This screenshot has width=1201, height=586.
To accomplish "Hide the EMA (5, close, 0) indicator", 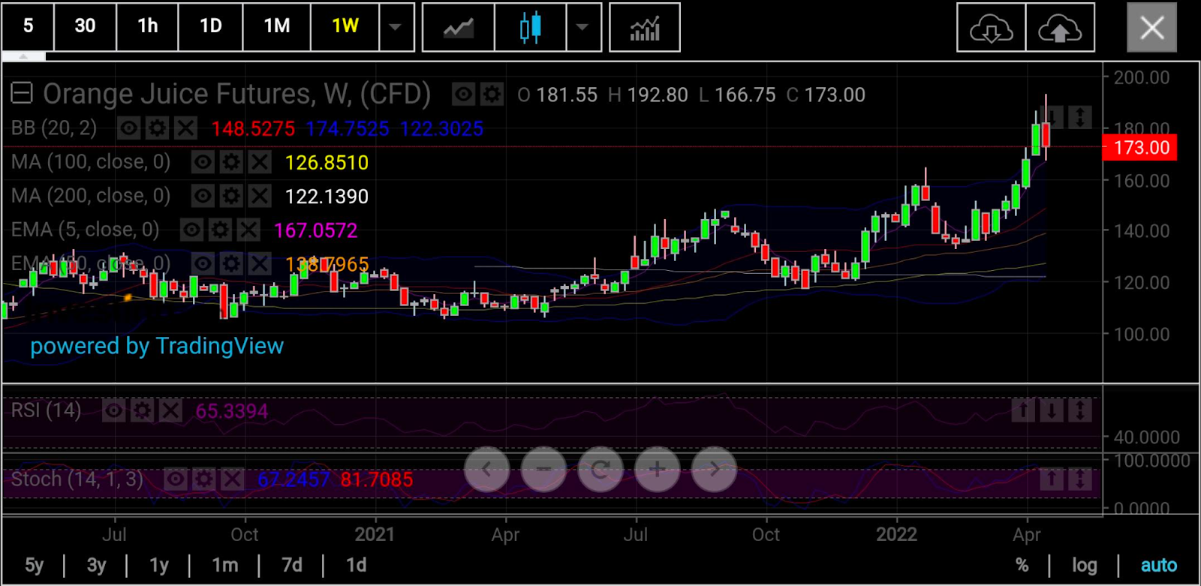I will click(191, 230).
